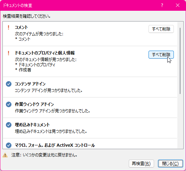Click text 埋め込みドキュメントは見つかりませんでした。
The height and width of the screenshot is (171, 186).
pos(51,131)
